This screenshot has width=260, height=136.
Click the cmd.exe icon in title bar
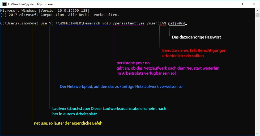tap(4, 4)
